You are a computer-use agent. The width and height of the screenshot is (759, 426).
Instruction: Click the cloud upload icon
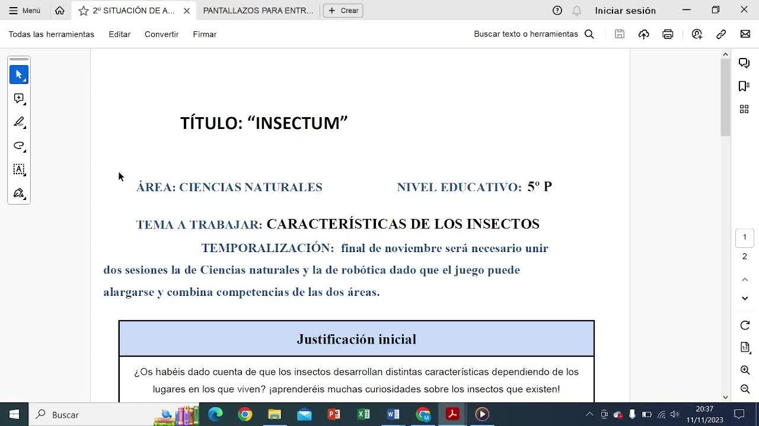tap(643, 34)
